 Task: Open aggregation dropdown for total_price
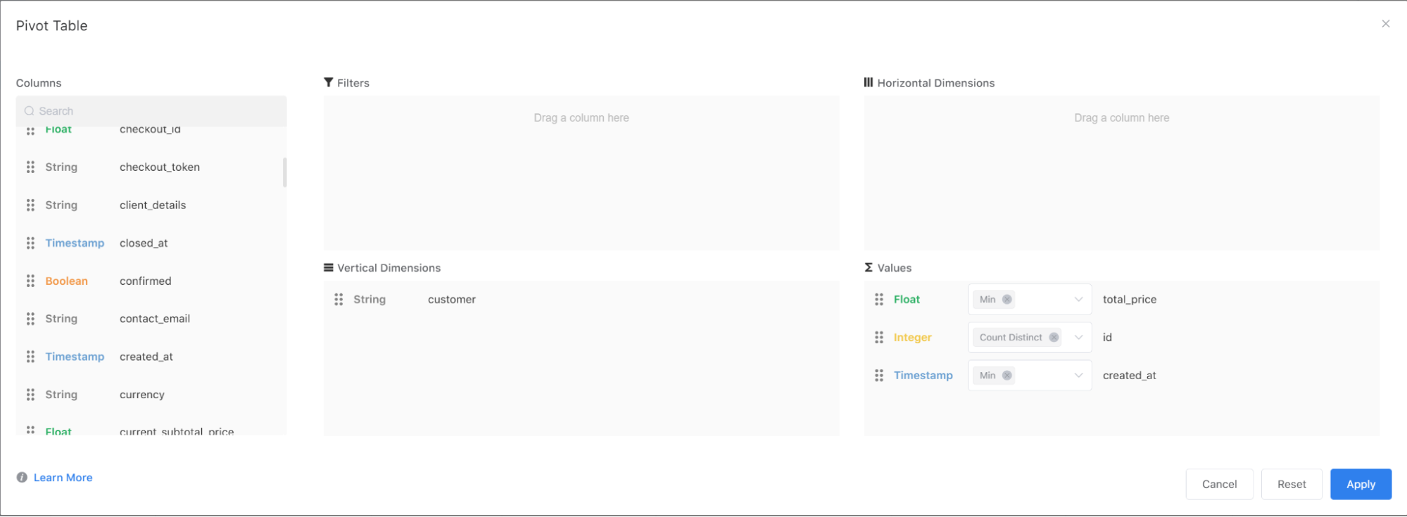[1078, 300]
